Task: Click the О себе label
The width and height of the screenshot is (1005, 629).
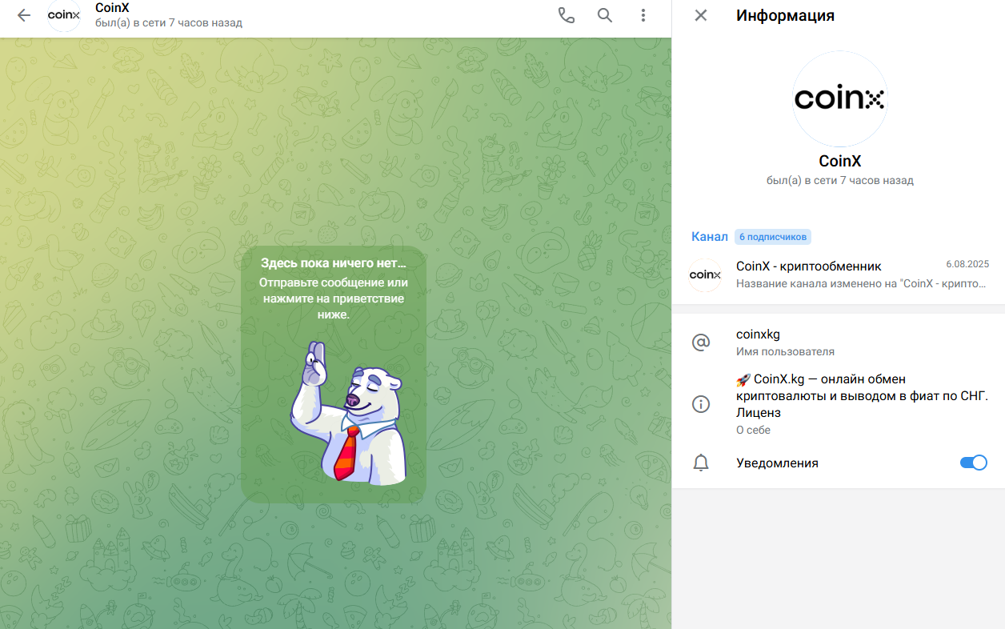Action: 753,430
